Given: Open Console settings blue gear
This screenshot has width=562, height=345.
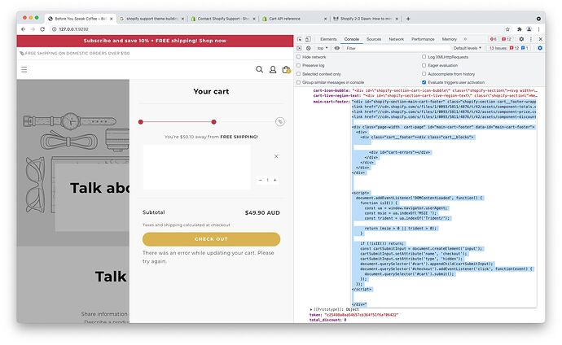Looking at the screenshot, I should coord(540,48).
